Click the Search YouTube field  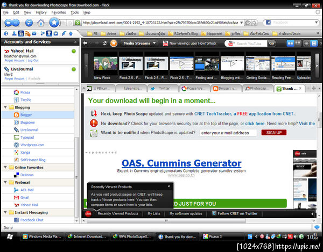[x=250, y=44]
